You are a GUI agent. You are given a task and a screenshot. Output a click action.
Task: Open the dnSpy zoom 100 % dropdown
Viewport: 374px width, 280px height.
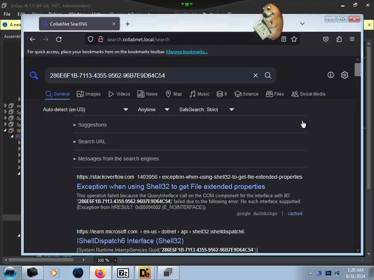pyautogui.click(x=115, y=260)
